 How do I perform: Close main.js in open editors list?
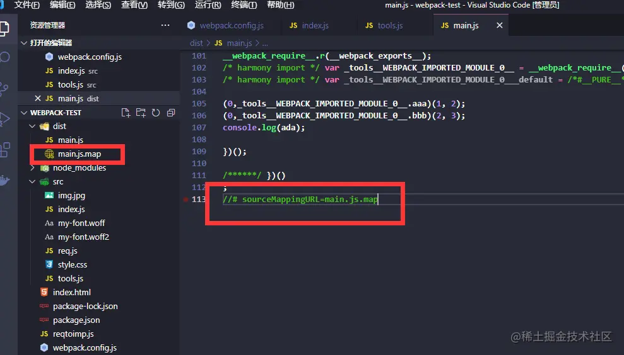[x=38, y=98]
